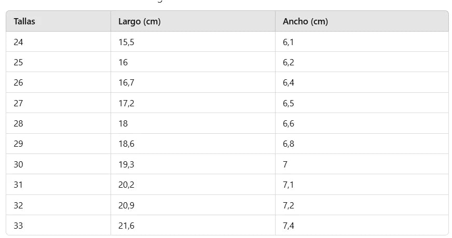Select the length value 19,3

point(126,164)
